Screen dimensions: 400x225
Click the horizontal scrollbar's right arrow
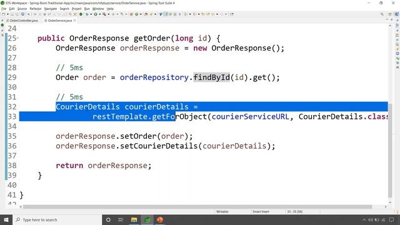point(386,207)
